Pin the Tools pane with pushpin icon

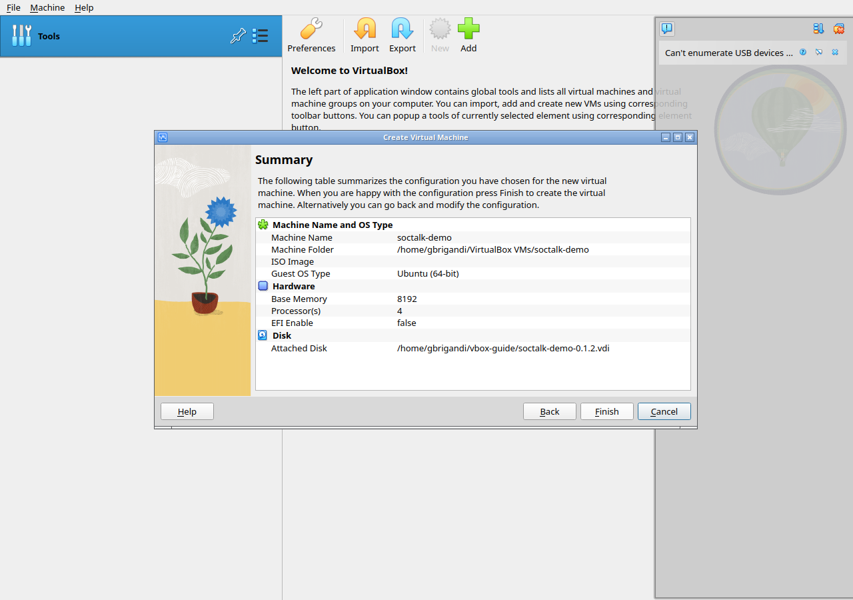pyautogui.click(x=238, y=36)
